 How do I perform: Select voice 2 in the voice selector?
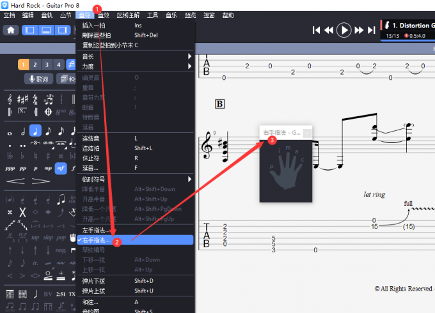coord(35,64)
